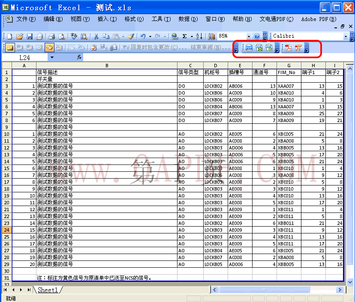
Task: Open the AutoSum functions dropdown arrow
Action: (x=192, y=36)
